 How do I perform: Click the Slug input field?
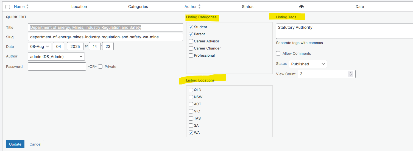pyautogui.click(x=105, y=37)
